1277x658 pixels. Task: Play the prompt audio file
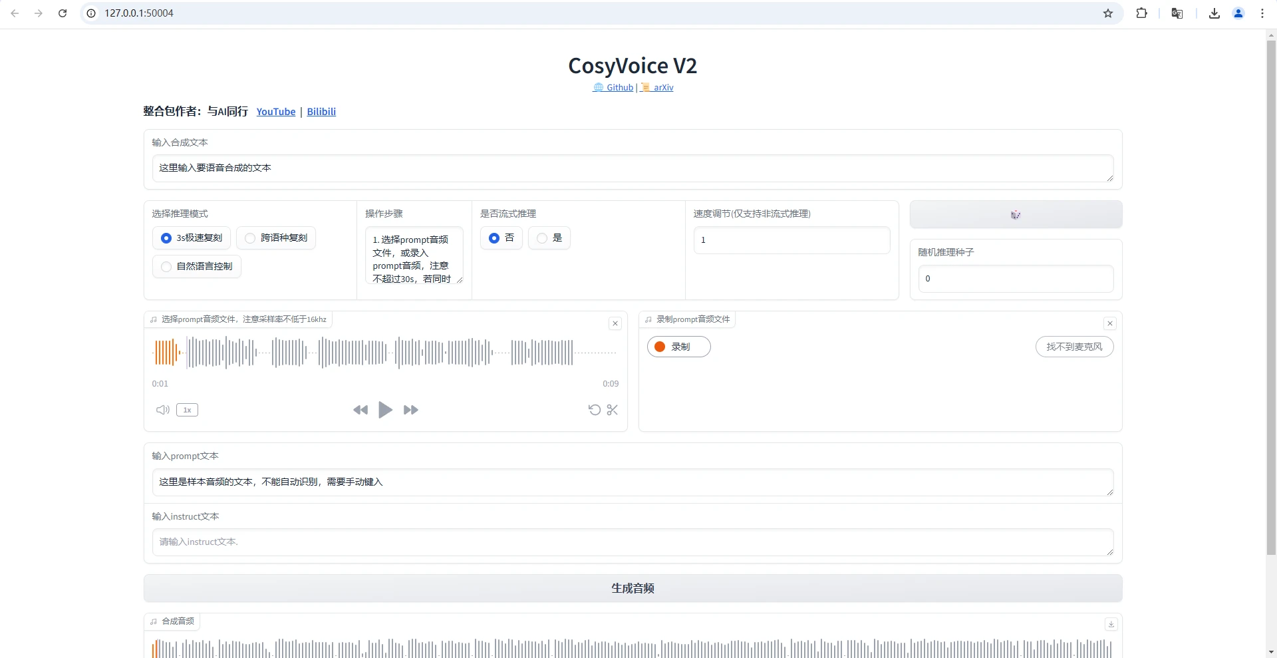point(385,410)
